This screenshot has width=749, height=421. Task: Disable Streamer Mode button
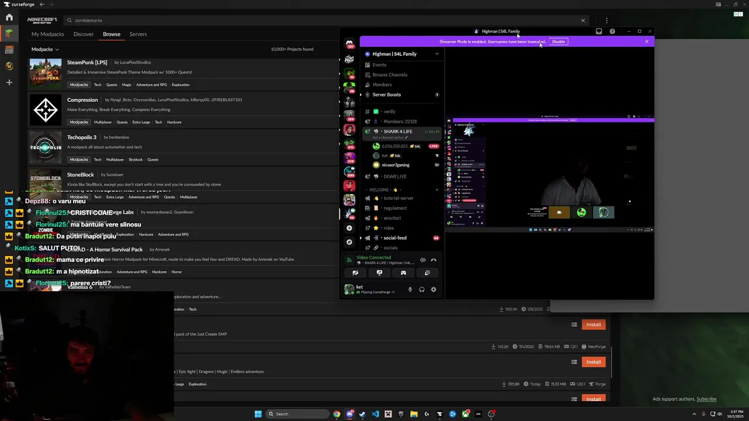pos(559,42)
